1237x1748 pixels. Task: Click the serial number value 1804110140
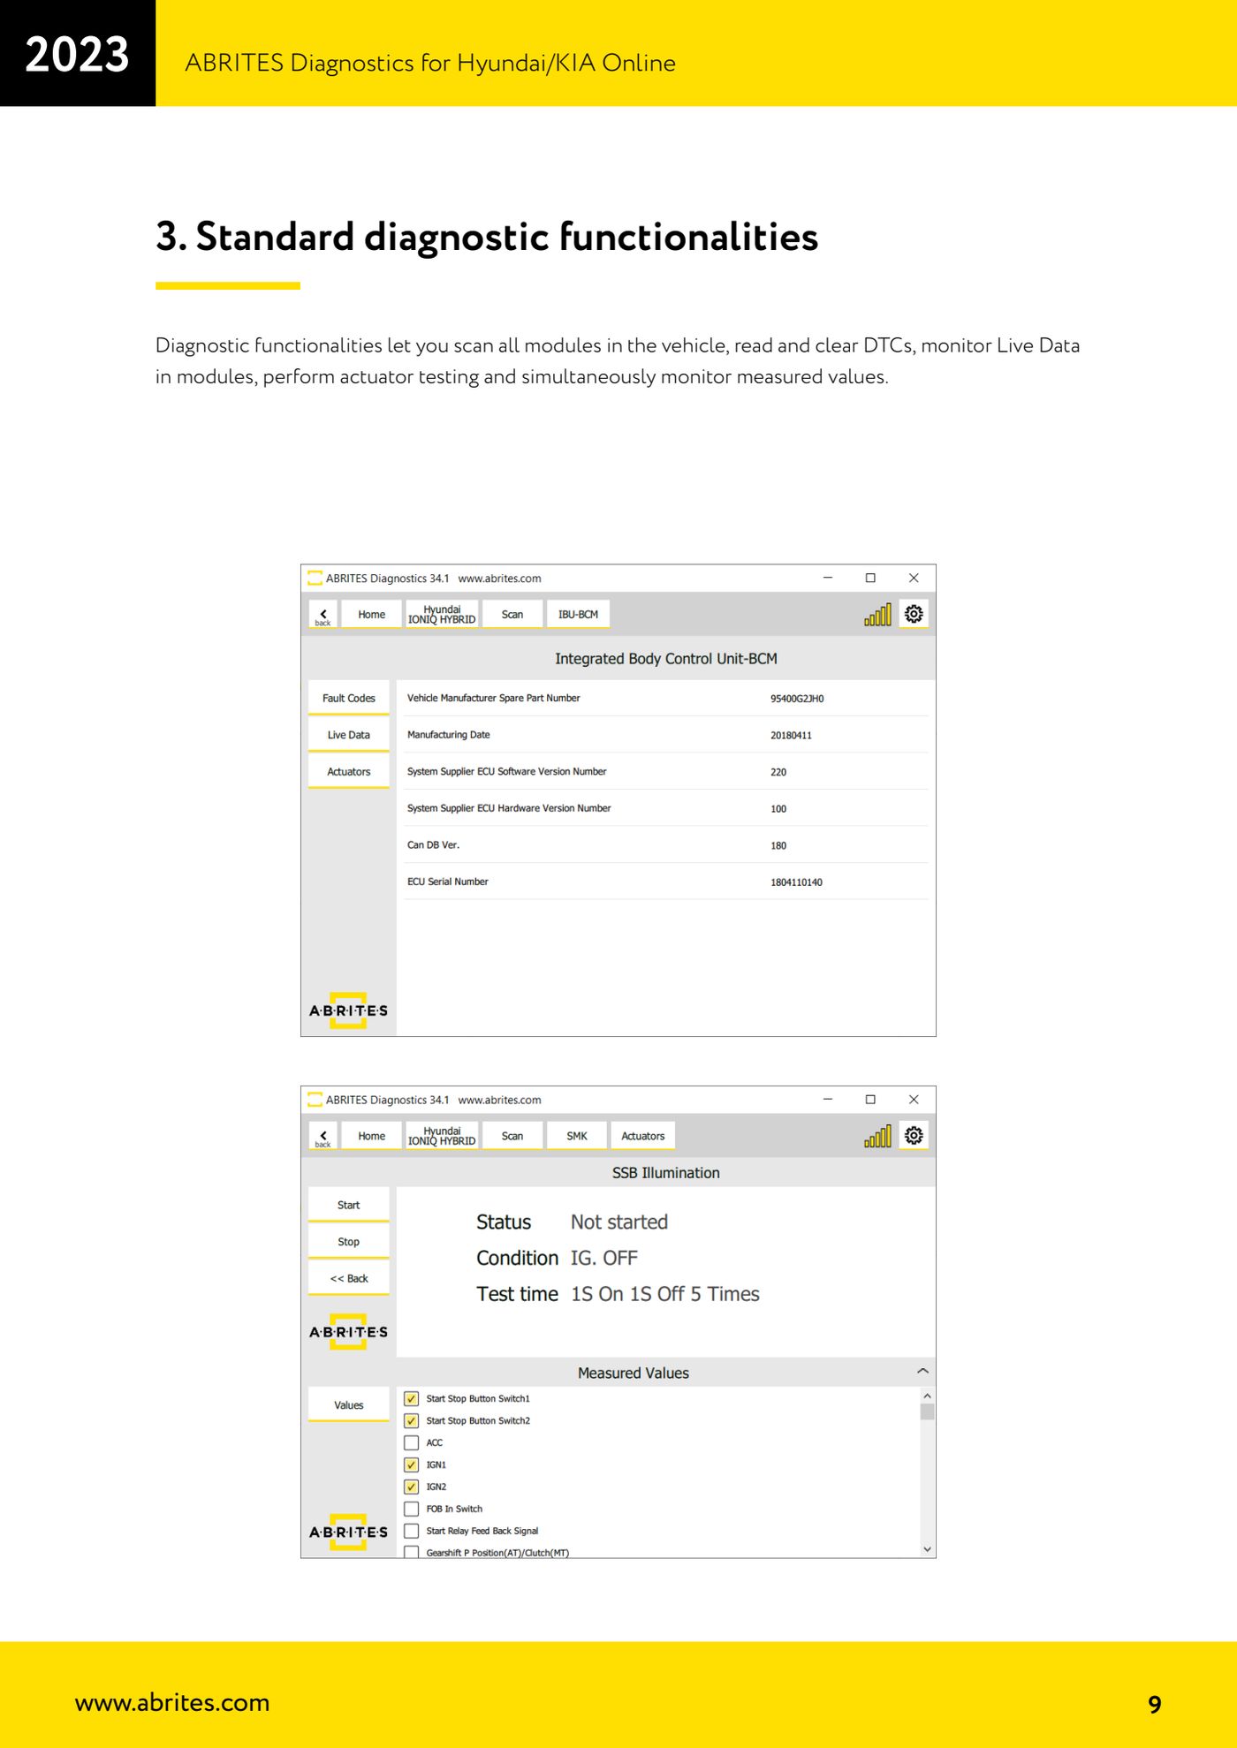pos(796,882)
